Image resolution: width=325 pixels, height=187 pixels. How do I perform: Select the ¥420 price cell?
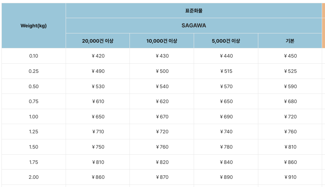click(x=98, y=56)
